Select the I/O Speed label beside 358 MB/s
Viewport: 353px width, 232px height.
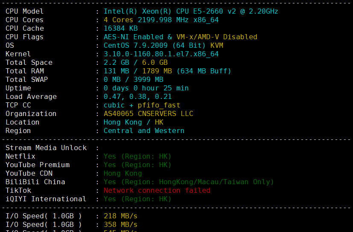click(44, 225)
